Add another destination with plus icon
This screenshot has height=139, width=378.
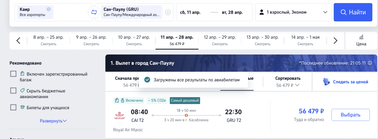pos(168,12)
